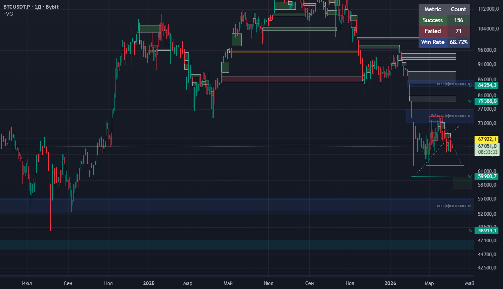Click the Success row in metrics table
This screenshot has width=503, height=289.
coord(444,20)
